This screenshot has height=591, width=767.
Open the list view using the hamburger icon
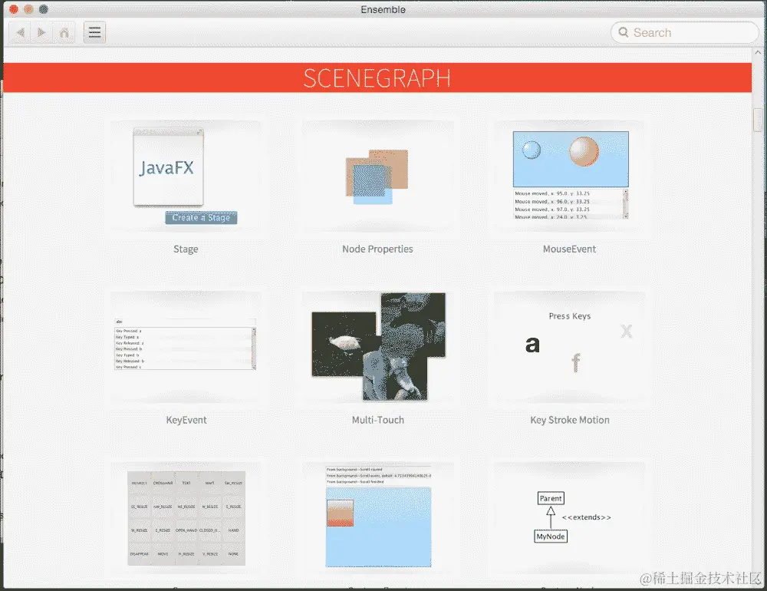94,32
